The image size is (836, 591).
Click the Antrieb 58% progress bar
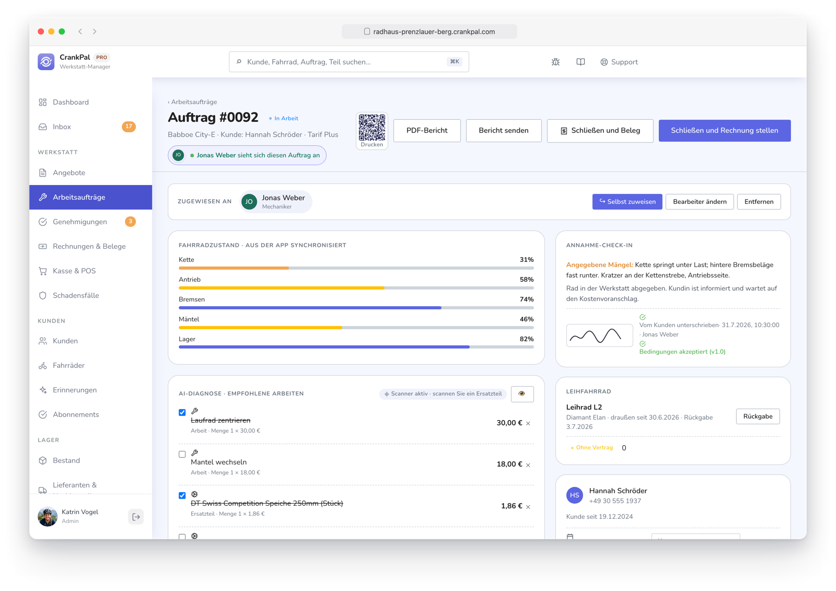tap(356, 288)
